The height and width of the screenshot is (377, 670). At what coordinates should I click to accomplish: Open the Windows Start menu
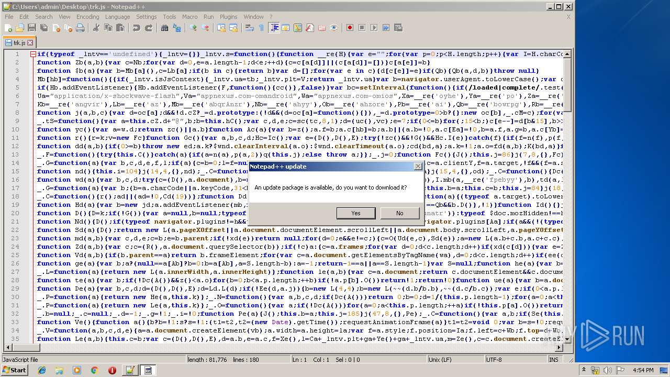coord(15,370)
